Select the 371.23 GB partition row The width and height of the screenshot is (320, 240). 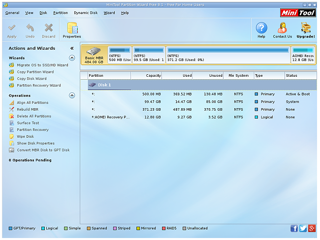pyautogui.click(x=199, y=110)
